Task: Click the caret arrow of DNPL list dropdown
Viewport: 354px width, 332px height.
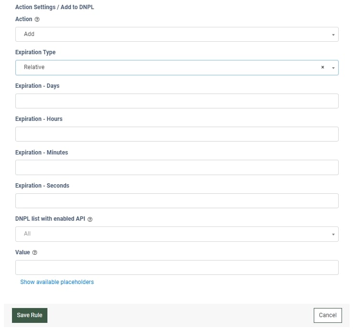Action: [x=333, y=234]
